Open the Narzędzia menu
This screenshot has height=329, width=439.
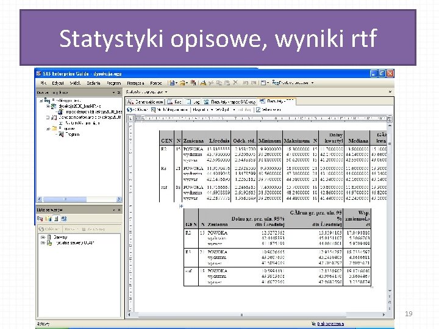[x=135, y=83]
